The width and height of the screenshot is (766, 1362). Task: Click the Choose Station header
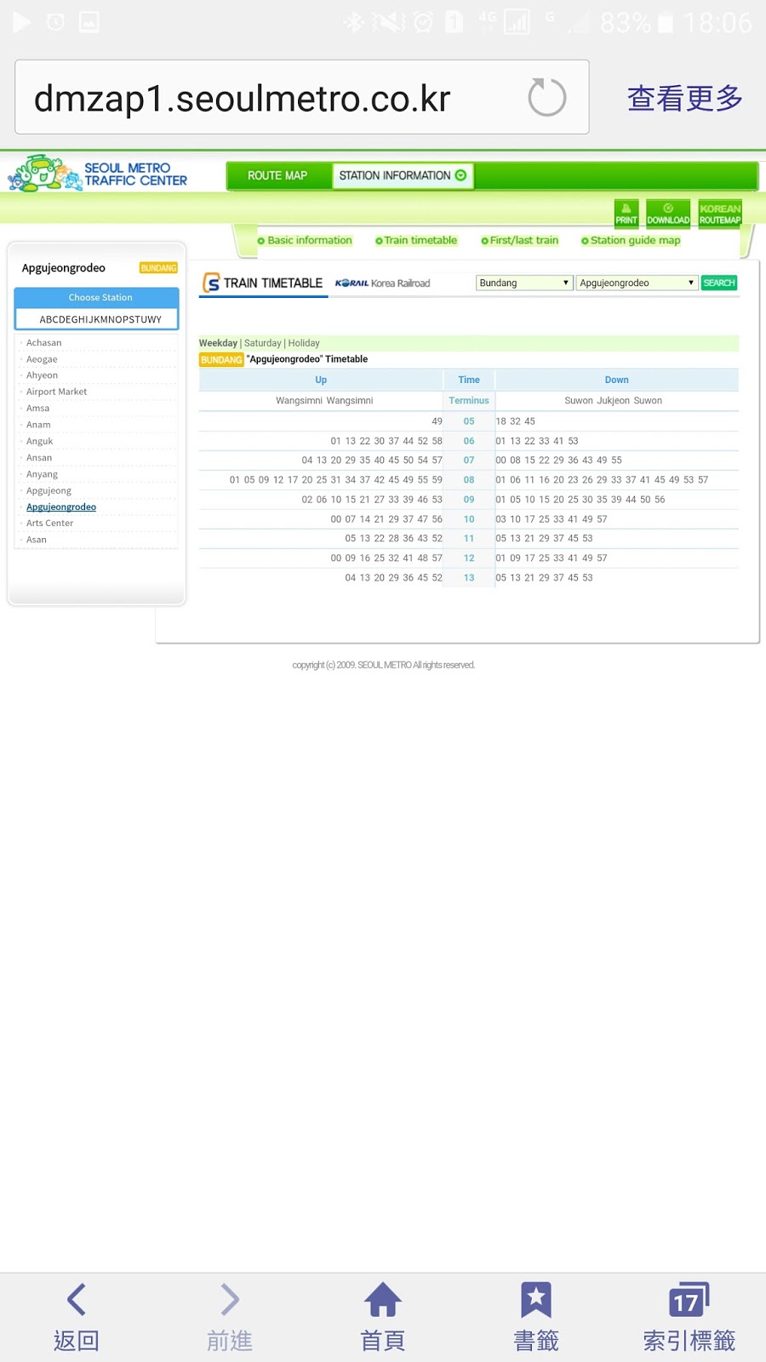pos(100,297)
